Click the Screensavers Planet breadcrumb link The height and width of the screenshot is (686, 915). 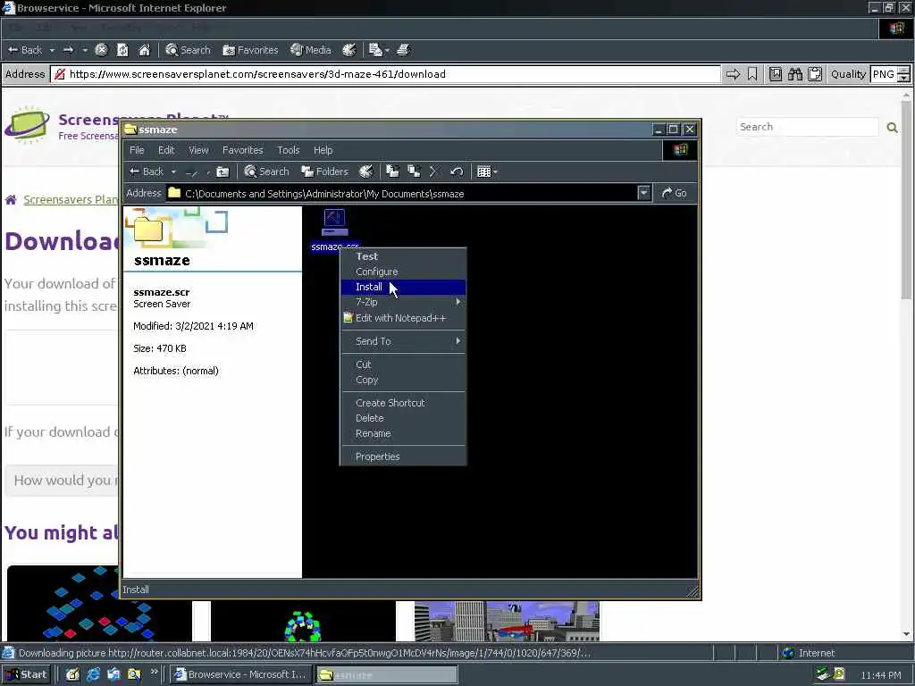[70, 199]
